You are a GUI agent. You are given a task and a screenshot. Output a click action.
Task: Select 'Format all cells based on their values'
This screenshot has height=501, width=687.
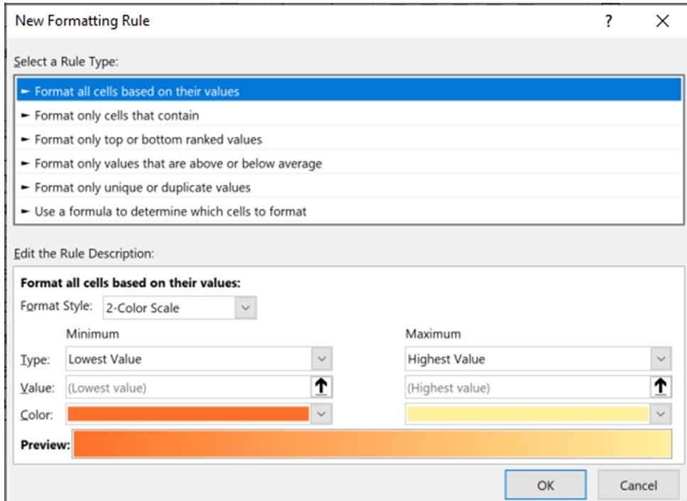point(137,91)
